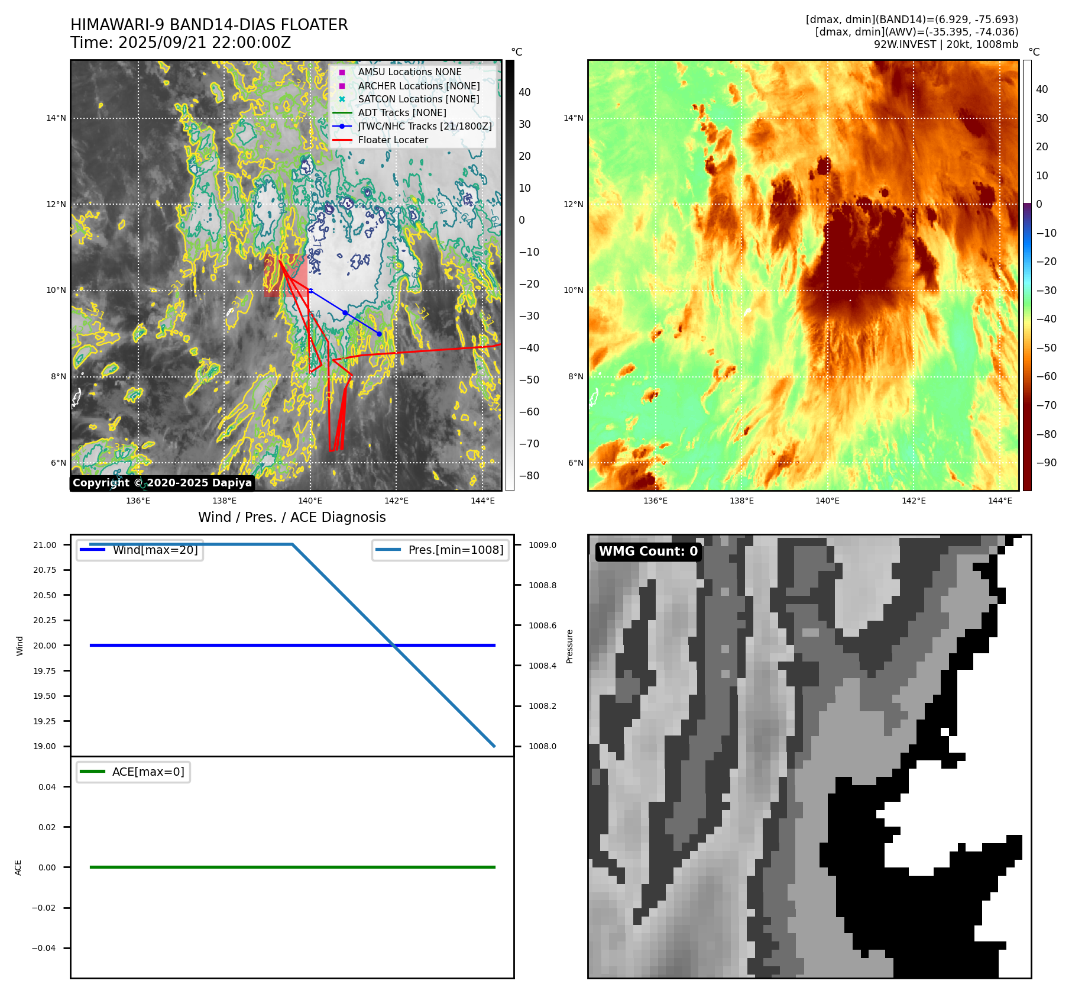Image resolution: width=1072 pixels, height=1000 pixels.
Task: Click the 'Floater Locater' legend entry
Action: tap(393, 140)
